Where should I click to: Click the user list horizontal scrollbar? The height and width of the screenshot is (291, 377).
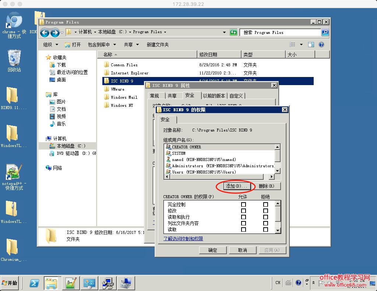tap(219, 177)
